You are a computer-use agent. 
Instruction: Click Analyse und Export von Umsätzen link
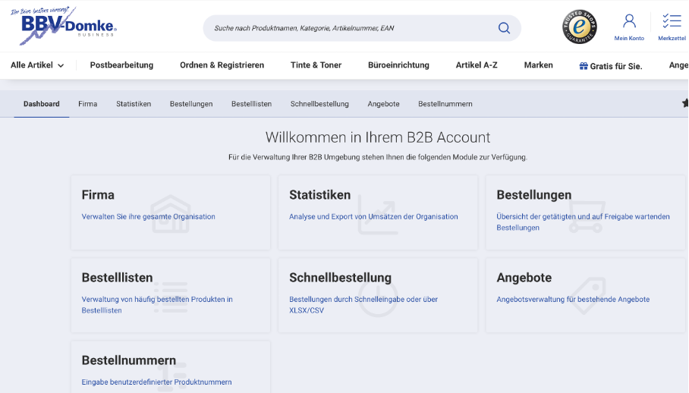tap(373, 216)
